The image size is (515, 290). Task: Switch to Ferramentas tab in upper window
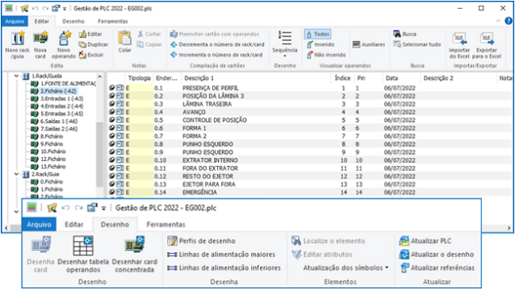coord(113,21)
